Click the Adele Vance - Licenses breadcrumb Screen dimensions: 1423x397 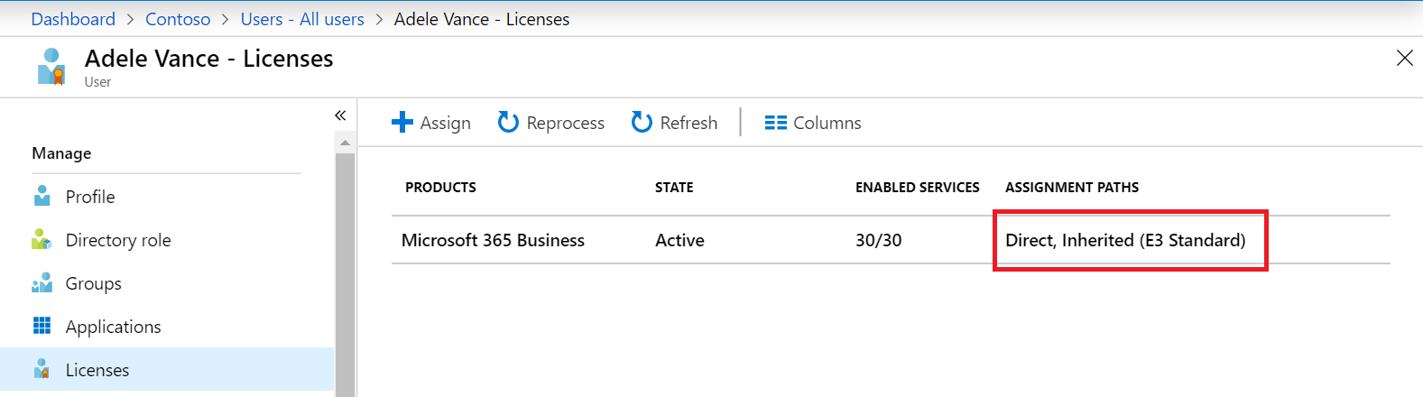click(482, 19)
